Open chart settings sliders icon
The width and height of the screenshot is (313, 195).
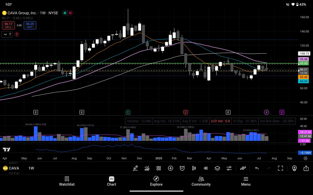[229, 168]
